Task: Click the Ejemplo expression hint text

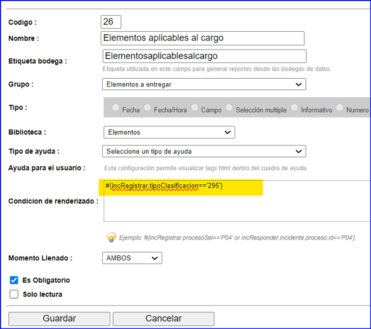Action: tap(237, 238)
